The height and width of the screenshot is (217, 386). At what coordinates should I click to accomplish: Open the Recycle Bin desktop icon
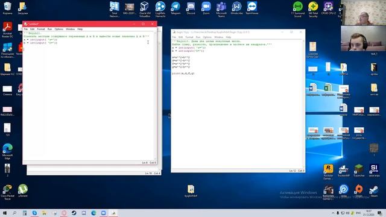coord(7,8)
